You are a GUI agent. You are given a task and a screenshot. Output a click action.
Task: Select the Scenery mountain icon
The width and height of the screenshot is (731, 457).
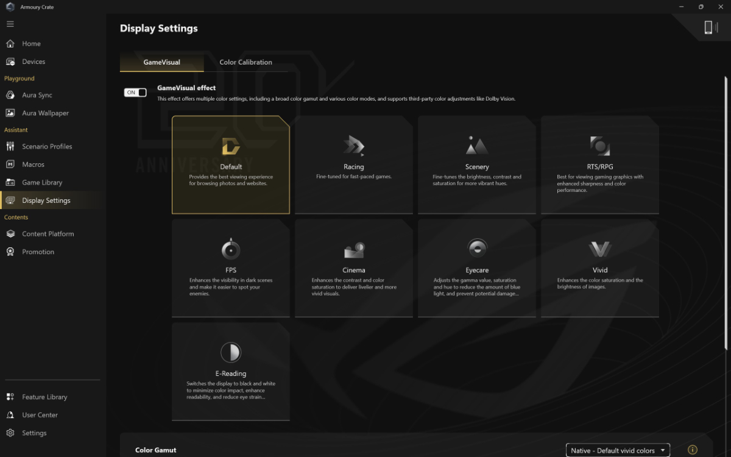477,146
